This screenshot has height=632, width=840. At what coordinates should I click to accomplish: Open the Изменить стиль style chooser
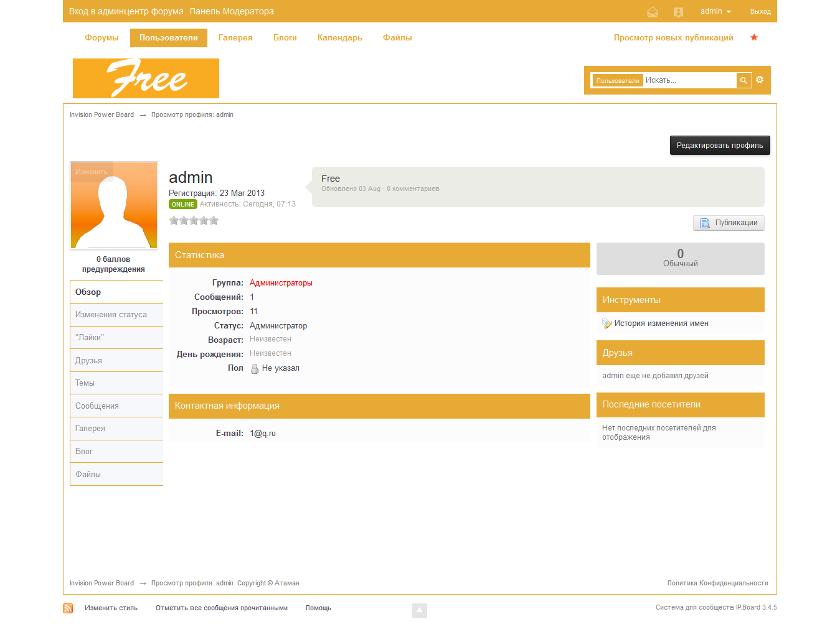(x=111, y=608)
